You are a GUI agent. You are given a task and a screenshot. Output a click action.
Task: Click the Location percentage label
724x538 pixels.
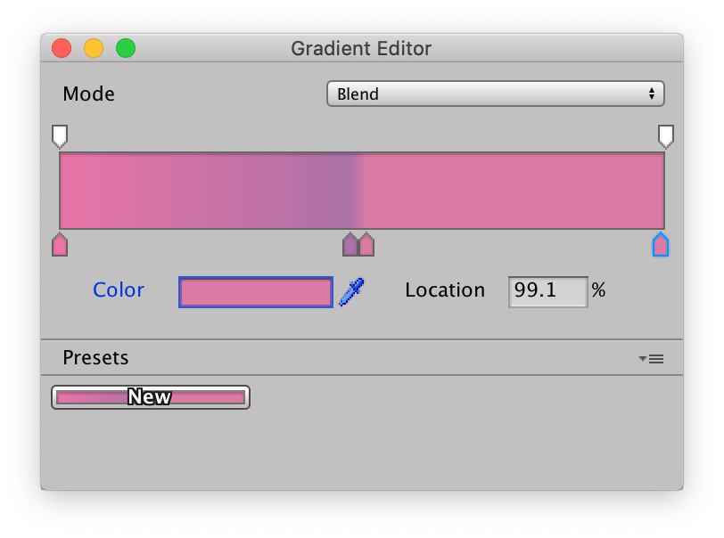(445, 290)
